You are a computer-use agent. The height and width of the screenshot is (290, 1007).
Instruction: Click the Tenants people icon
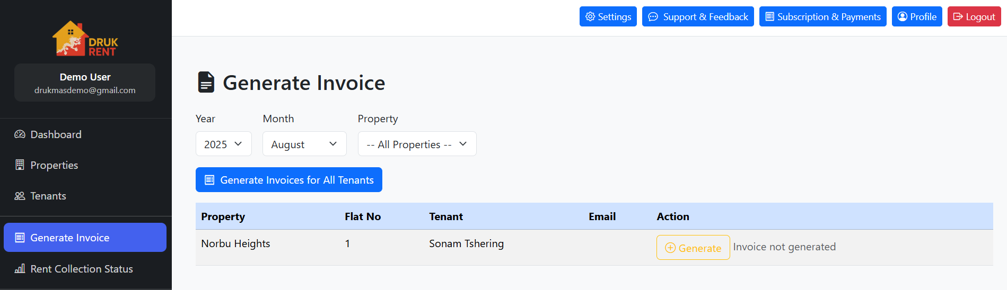pos(20,196)
